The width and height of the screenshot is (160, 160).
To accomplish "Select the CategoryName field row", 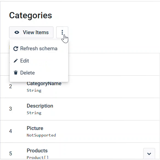I will (x=80, y=87).
